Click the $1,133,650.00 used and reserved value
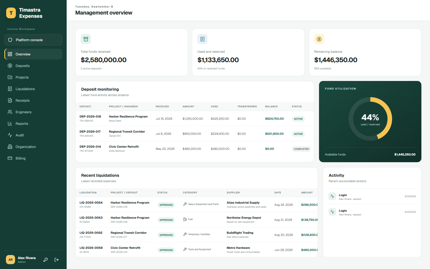Viewport: 430px width, 269px height. [218, 60]
